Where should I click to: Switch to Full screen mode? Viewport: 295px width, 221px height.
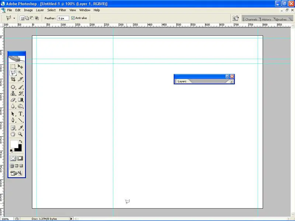(21, 166)
